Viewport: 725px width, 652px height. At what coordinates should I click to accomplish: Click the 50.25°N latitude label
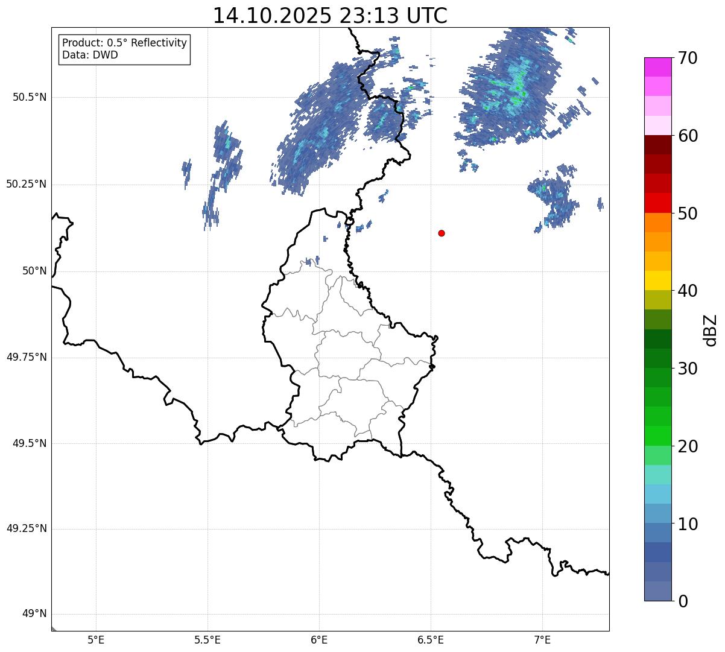point(27,184)
